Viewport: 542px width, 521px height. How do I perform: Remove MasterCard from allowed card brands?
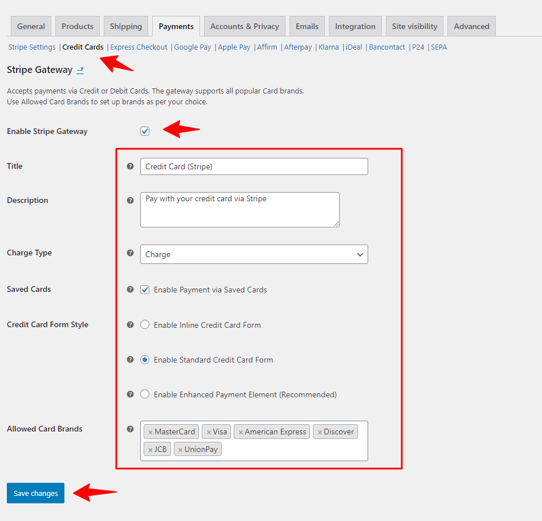tap(150, 432)
